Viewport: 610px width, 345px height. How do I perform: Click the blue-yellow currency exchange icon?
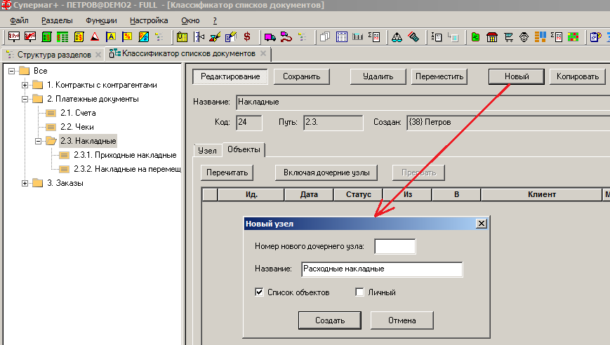point(144,37)
